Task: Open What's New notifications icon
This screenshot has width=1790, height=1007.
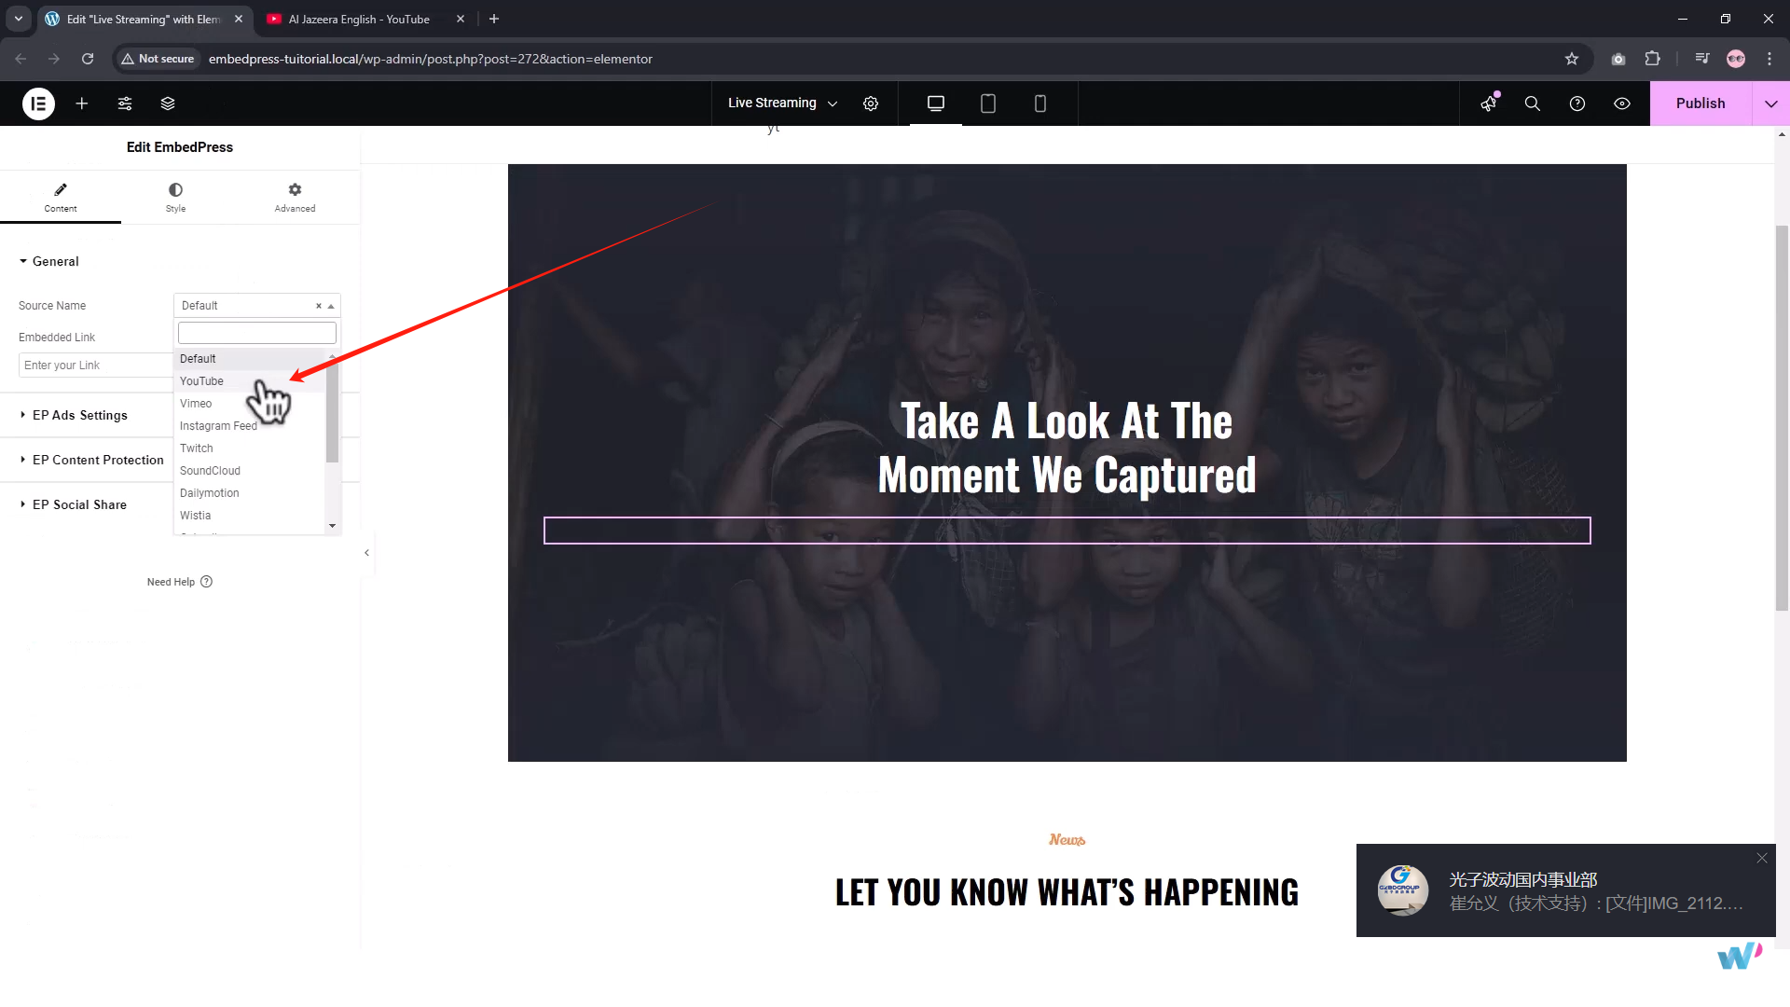Action: pyautogui.click(x=1489, y=103)
